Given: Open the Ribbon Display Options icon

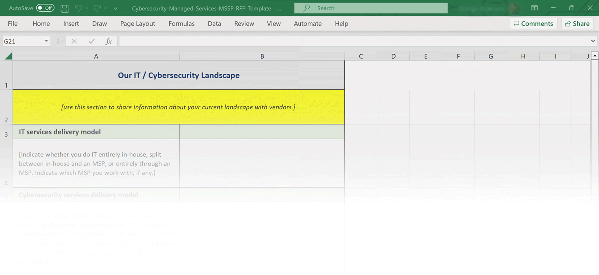Looking at the screenshot, I should coord(534,8).
